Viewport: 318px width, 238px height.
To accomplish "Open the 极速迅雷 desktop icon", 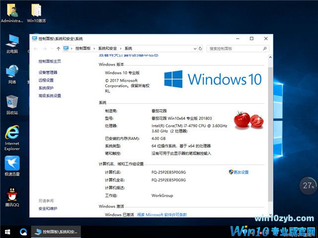I will coord(12,165).
